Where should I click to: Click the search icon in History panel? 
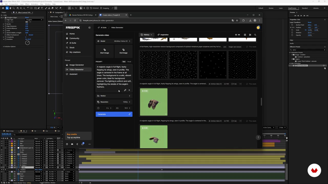pyautogui.click(x=255, y=35)
